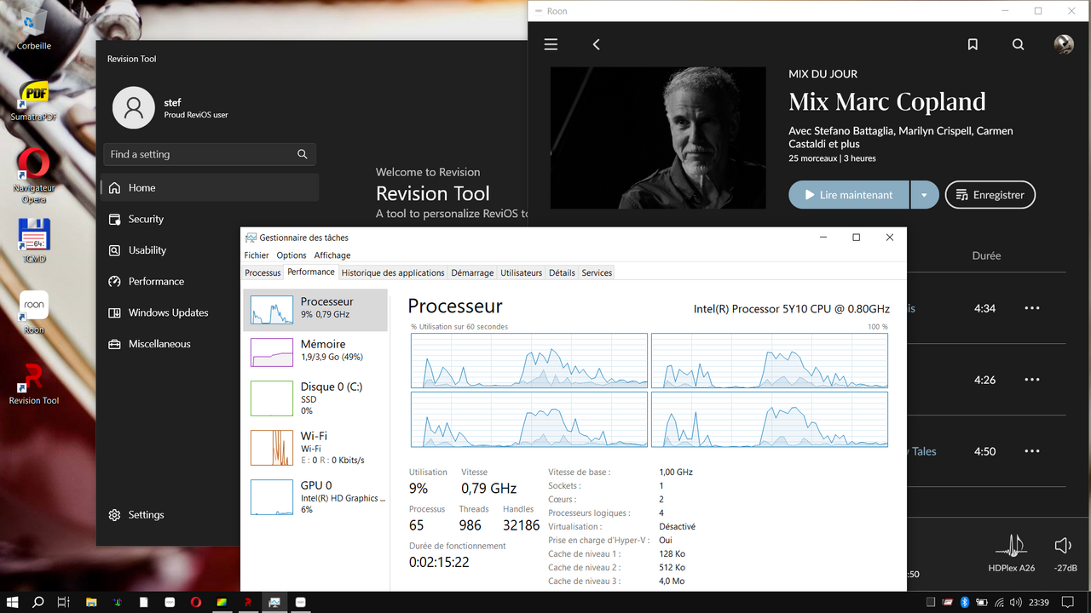Viewport: 1091px width, 613px height.
Task: Switch to the Utilisateurs tab
Action: [521, 272]
